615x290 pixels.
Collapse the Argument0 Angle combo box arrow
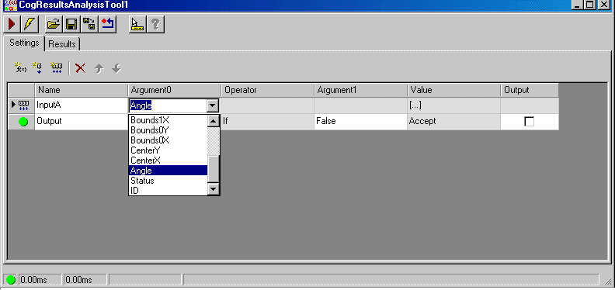click(213, 105)
